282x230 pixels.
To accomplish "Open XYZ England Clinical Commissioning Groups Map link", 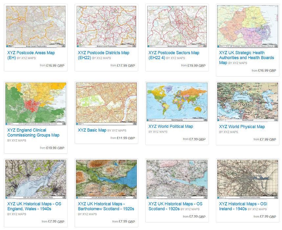I will (x=33, y=133).
